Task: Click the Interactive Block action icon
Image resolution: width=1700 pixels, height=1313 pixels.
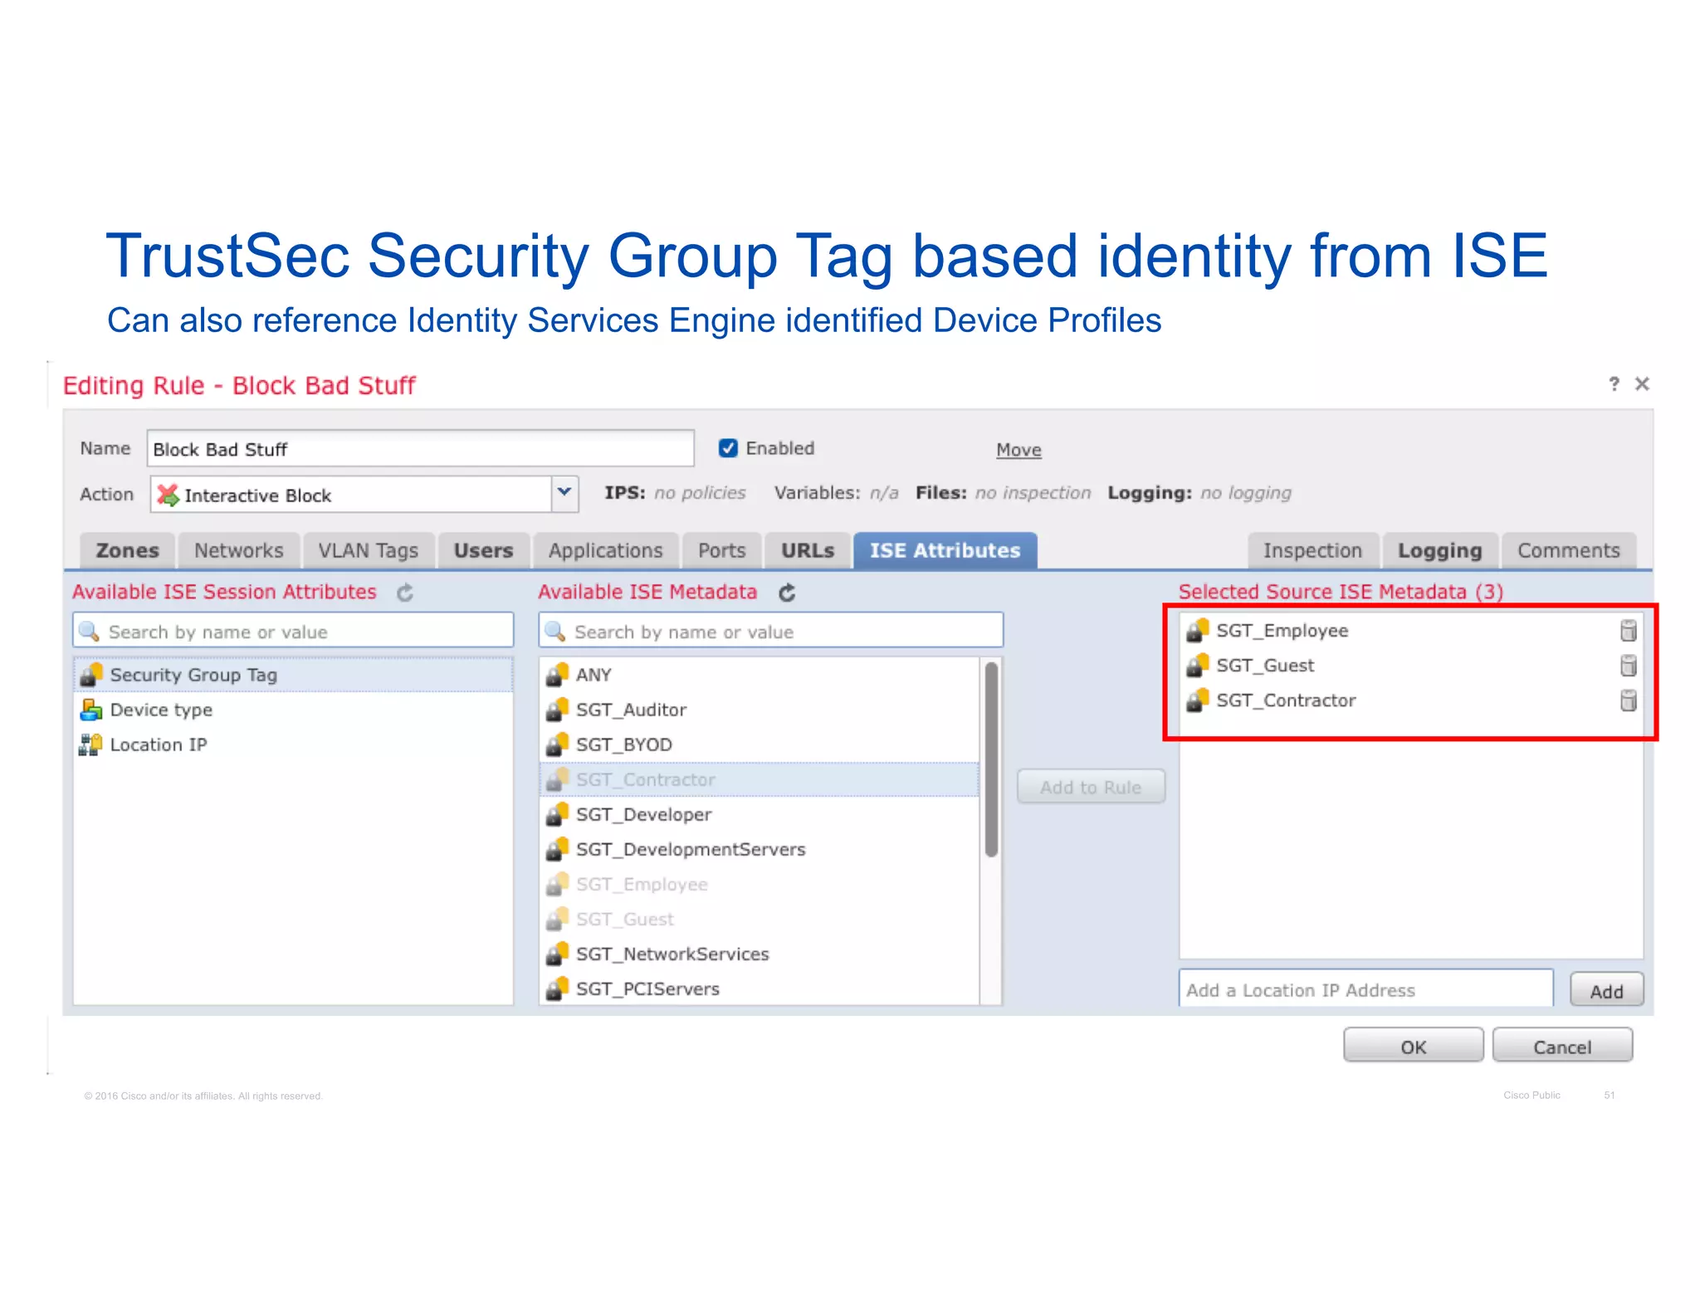Action: pyautogui.click(x=169, y=495)
